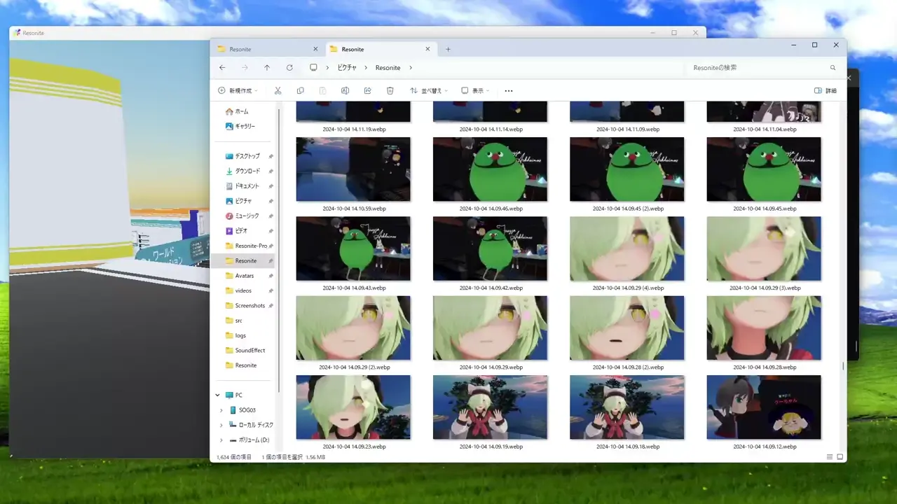Open a new tab with plus button
Viewport: 897px width, 504px height.
[x=448, y=49]
